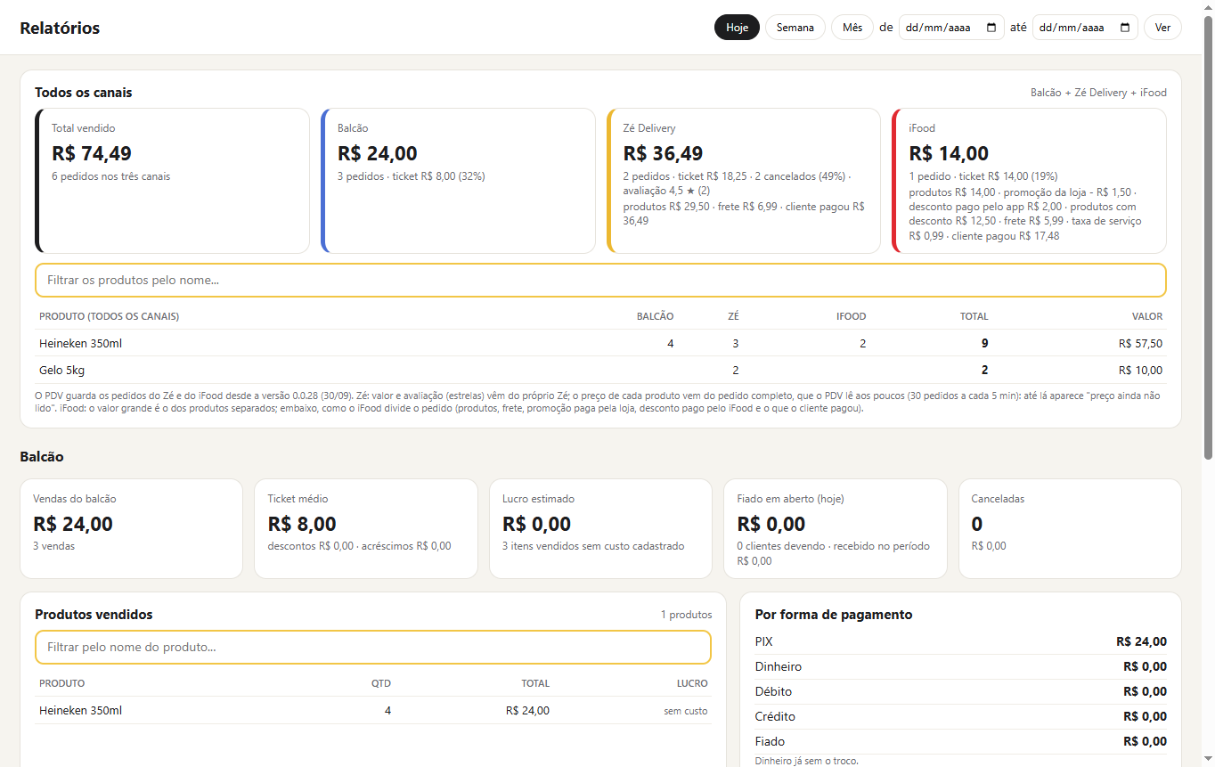Click the Vendas do balcão summary card
This screenshot has height=767, width=1215.
tap(131, 529)
